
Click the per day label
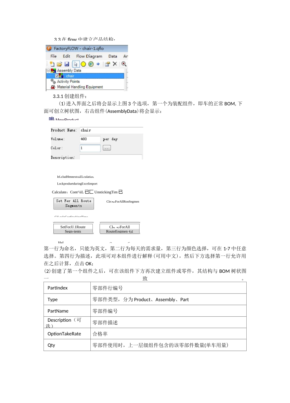[x=110, y=139]
